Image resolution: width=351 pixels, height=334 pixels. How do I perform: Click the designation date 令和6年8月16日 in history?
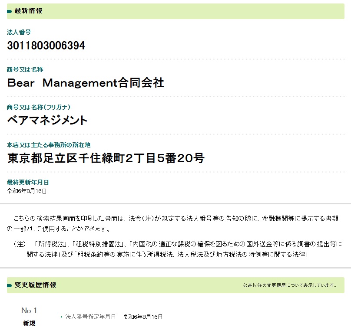click(x=142, y=317)
